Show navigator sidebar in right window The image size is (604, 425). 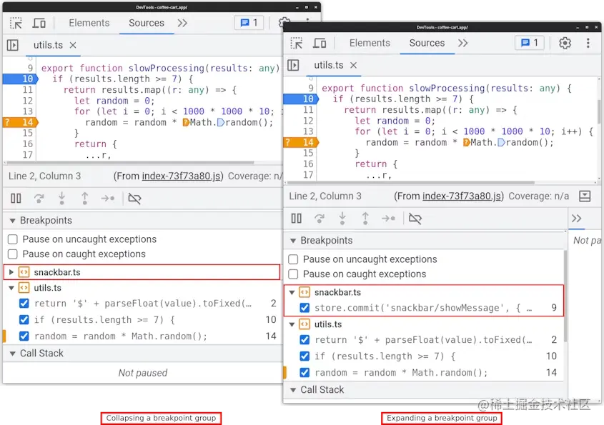tap(293, 65)
